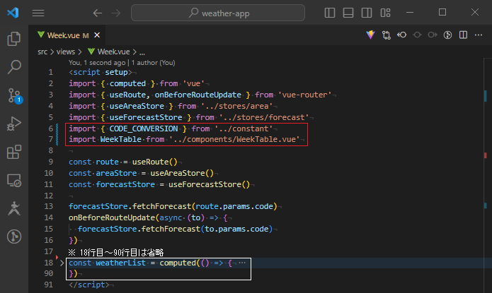Split the editor right
This screenshot has height=293, width=492.
(463, 35)
